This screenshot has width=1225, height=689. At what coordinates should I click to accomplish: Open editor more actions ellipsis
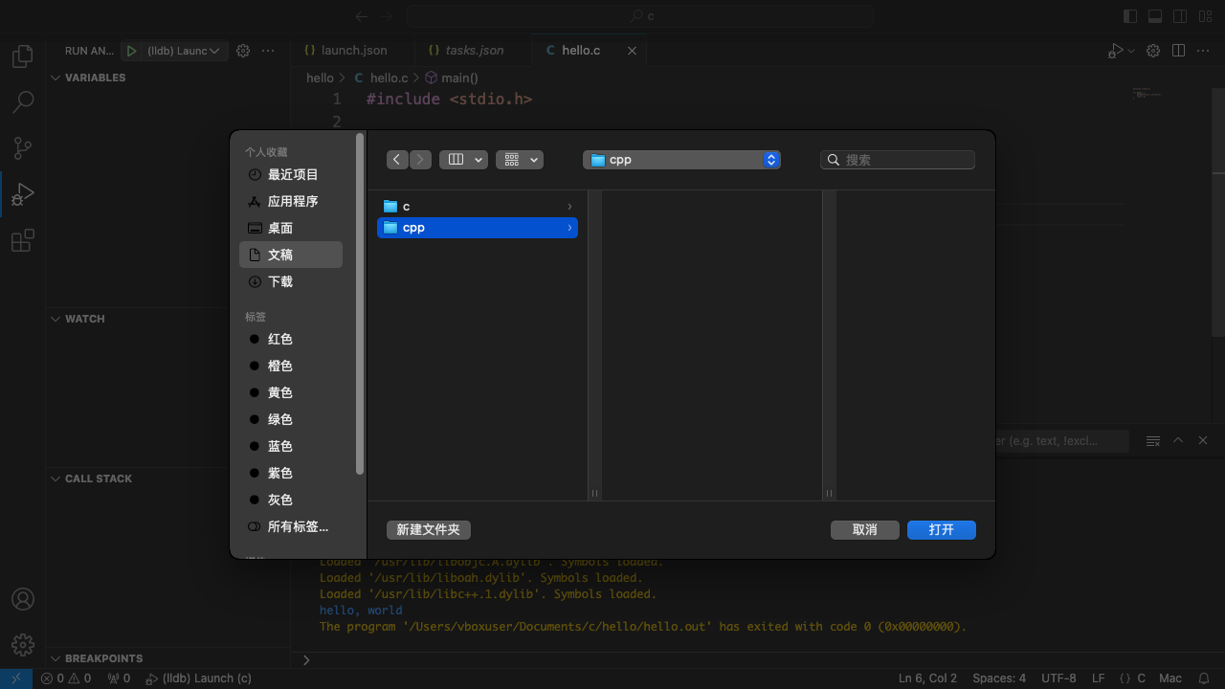click(x=1204, y=51)
